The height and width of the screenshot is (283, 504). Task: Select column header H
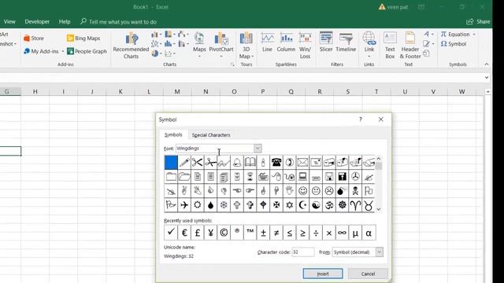(35, 92)
